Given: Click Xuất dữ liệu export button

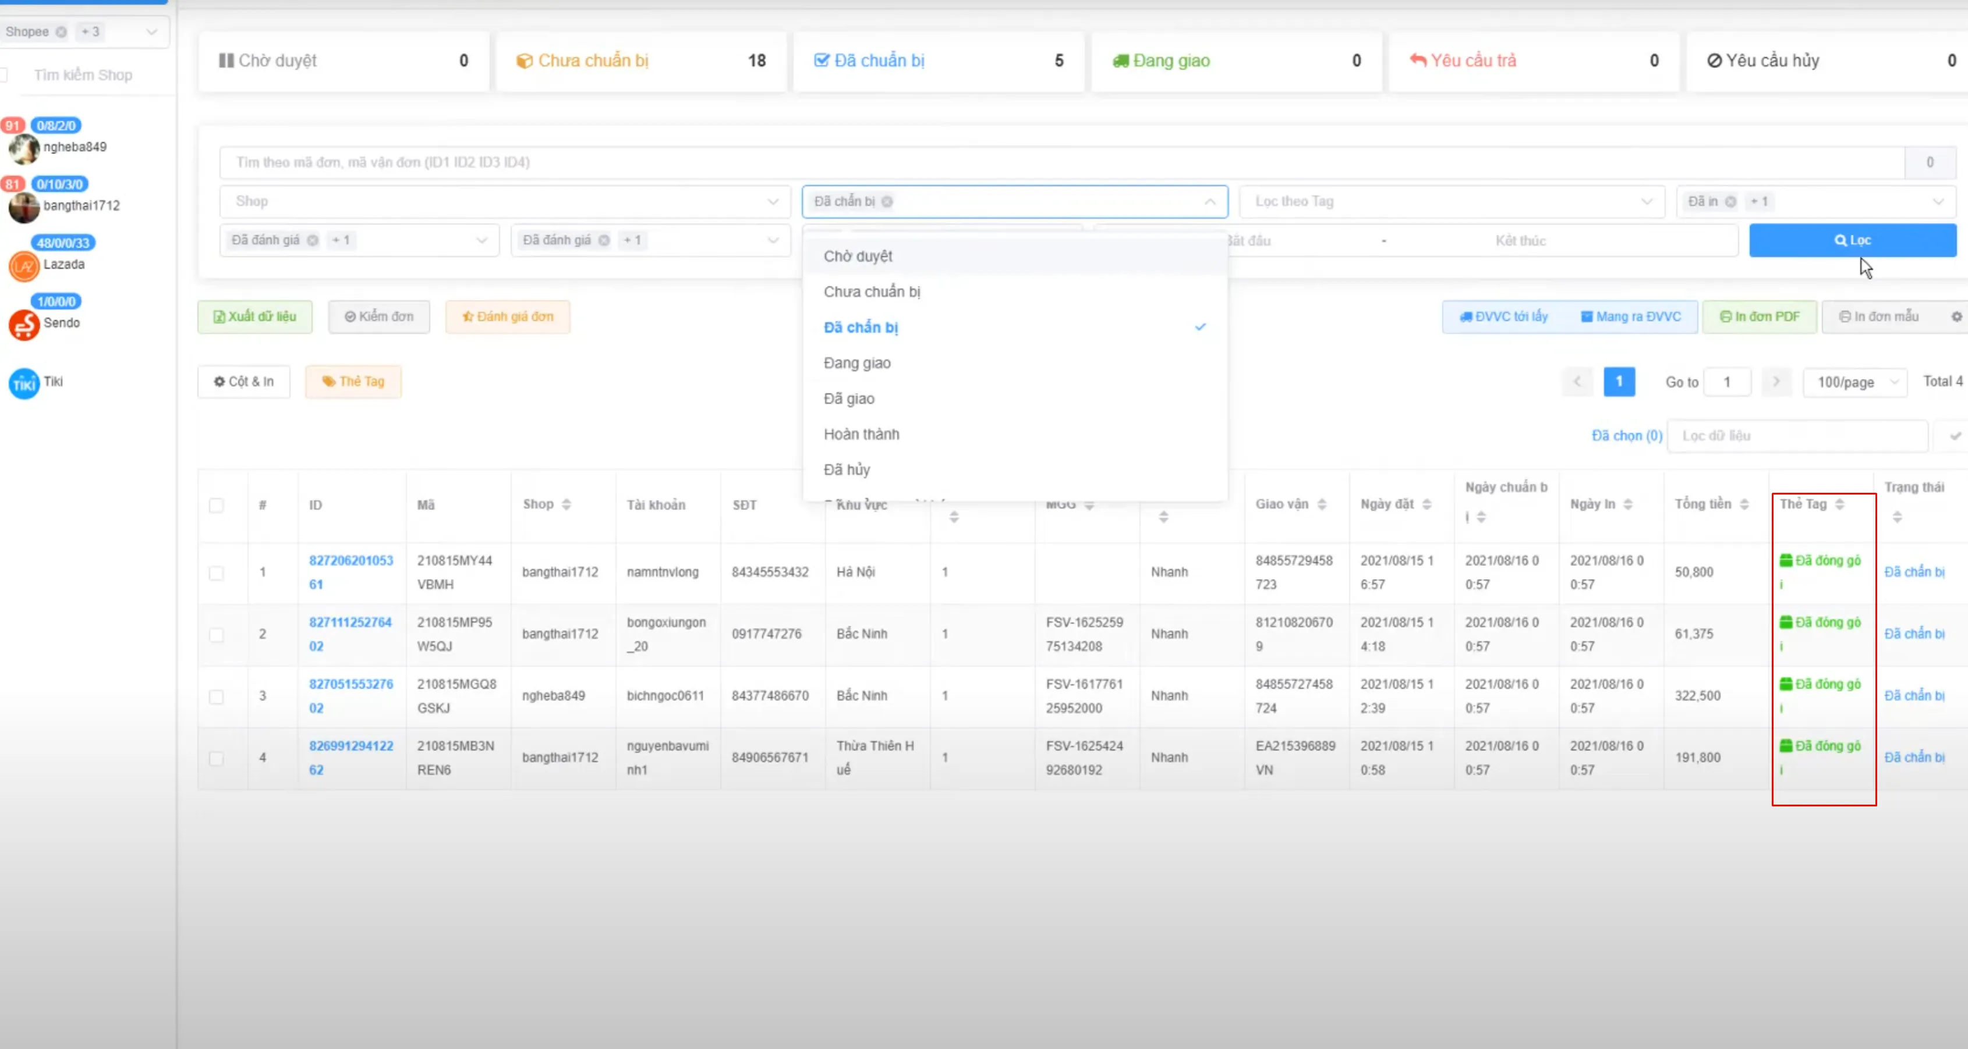Looking at the screenshot, I should pos(255,317).
